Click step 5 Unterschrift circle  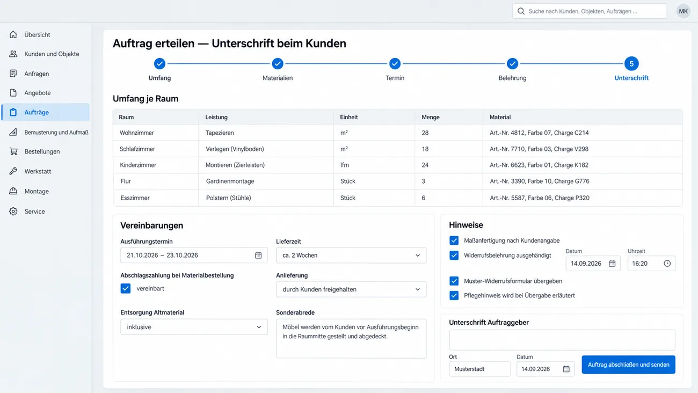click(631, 64)
